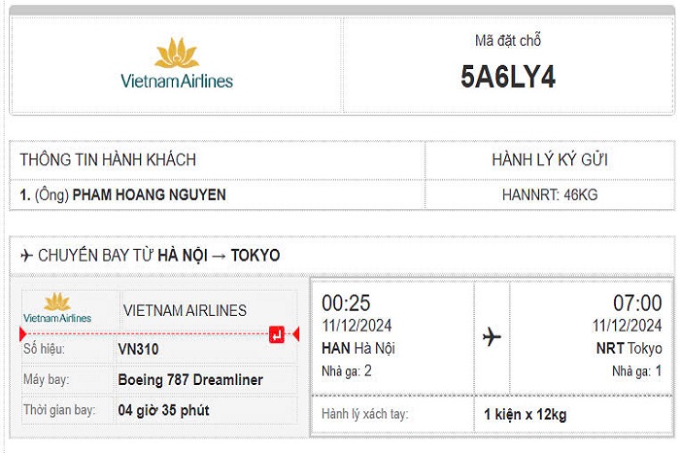Click the plane icon beside CHUYẾN BAY TỪ
Image resolution: width=680 pixels, height=453 pixels.
click(26, 256)
